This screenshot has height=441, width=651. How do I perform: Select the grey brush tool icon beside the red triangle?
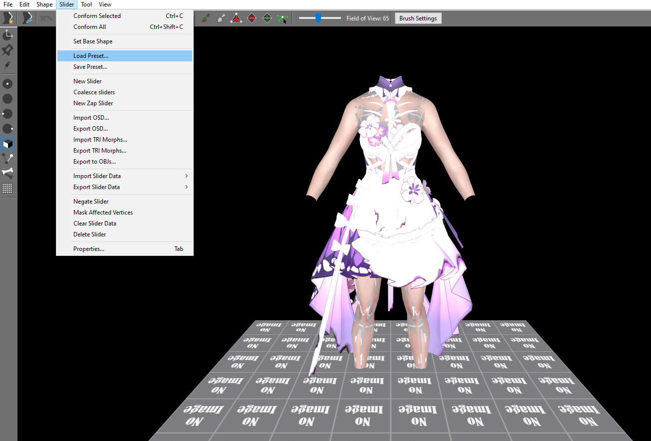coord(221,18)
